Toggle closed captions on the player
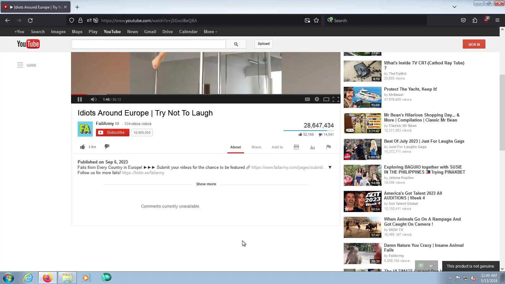This screenshot has width=505, height=284. (x=307, y=99)
